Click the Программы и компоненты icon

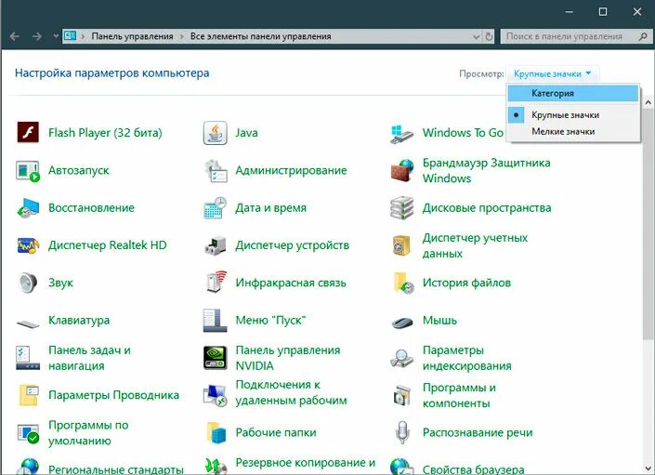click(402, 395)
